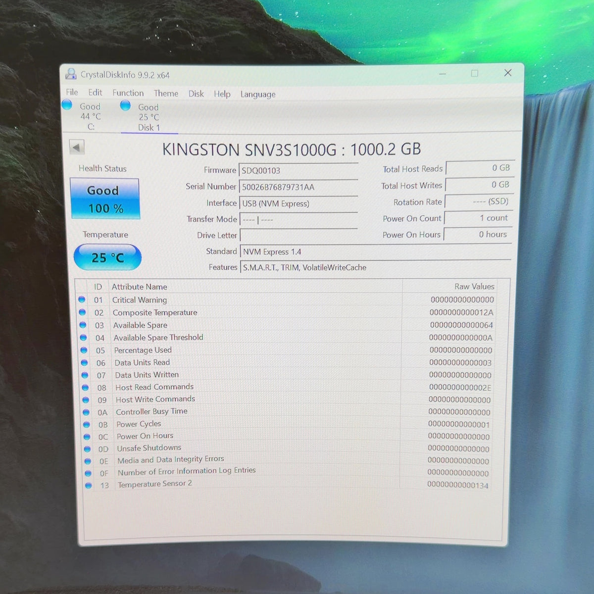
Task: Click the Features field with S.M.A.R.T., TRIM
Action: pos(376,267)
